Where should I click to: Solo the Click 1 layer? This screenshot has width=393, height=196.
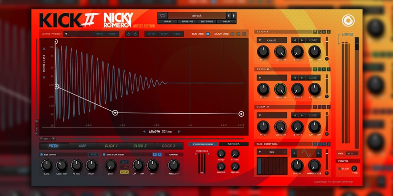[329, 32]
